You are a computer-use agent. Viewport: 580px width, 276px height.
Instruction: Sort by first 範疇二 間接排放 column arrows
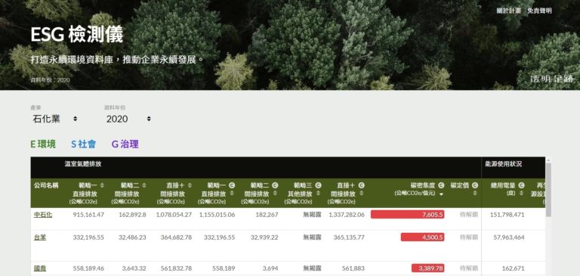[144, 185]
